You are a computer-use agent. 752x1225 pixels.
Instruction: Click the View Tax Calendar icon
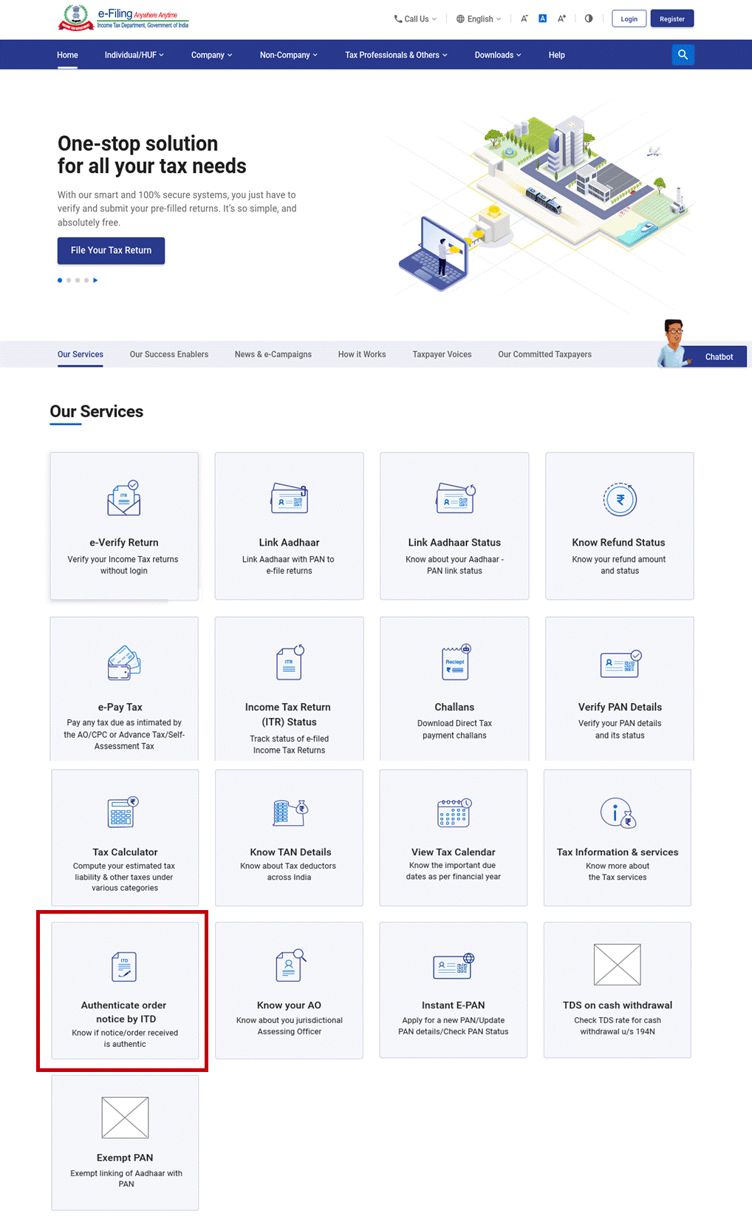(454, 812)
